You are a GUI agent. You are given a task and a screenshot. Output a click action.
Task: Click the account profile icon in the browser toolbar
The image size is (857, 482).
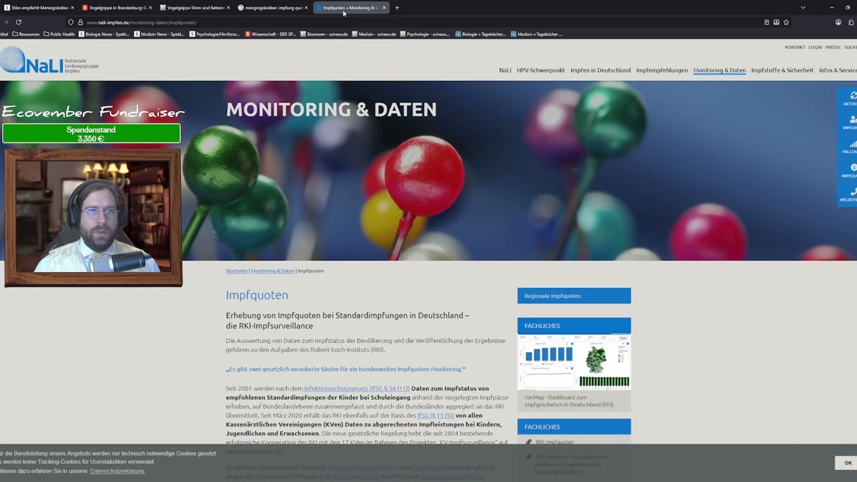coord(838,22)
